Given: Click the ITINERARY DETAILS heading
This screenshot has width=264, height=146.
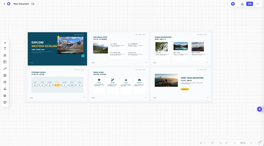Looking at the screenshot, I should tap(38, 72).
